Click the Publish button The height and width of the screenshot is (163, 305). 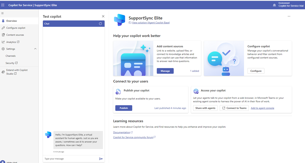coord(124,108)
